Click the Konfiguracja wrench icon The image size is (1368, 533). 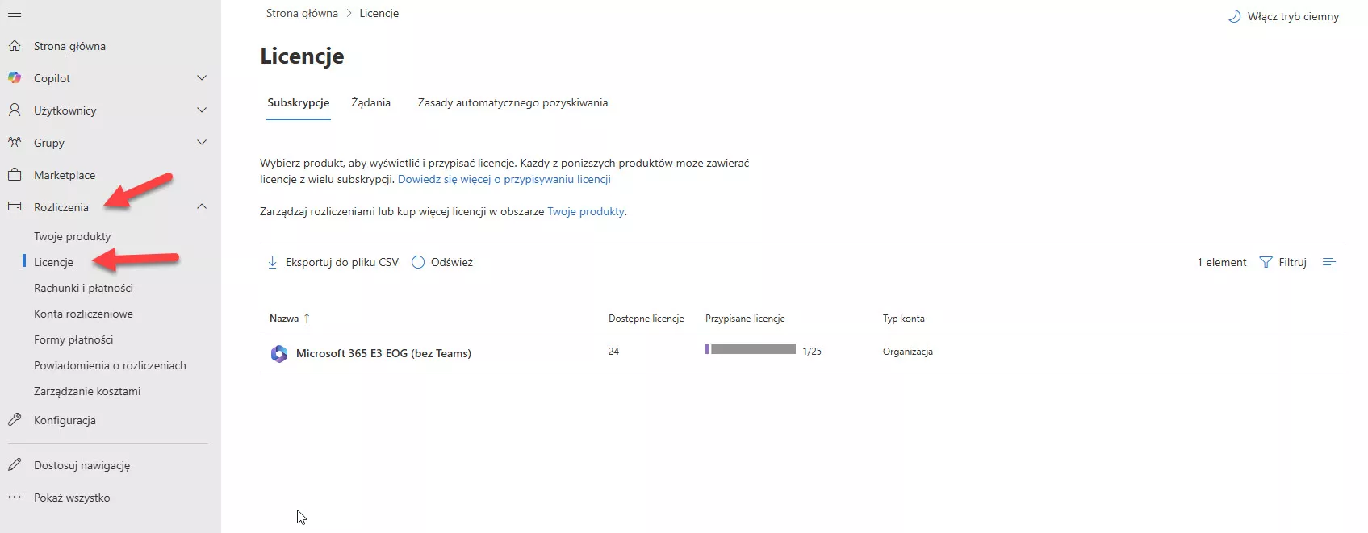click(15, 420)
